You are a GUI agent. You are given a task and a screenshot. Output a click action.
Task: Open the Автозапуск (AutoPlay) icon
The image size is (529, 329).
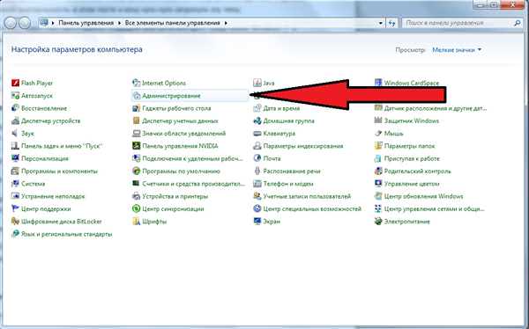pyautogui.click(x=15, y=96)
